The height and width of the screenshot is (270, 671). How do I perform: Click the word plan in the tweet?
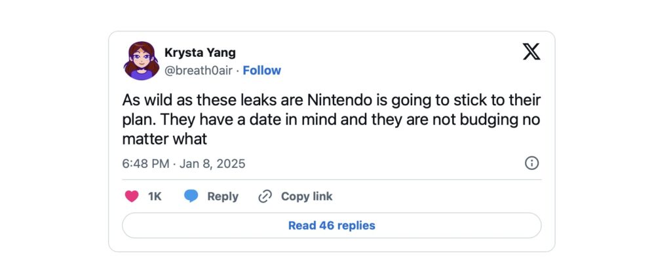(136, 120)
